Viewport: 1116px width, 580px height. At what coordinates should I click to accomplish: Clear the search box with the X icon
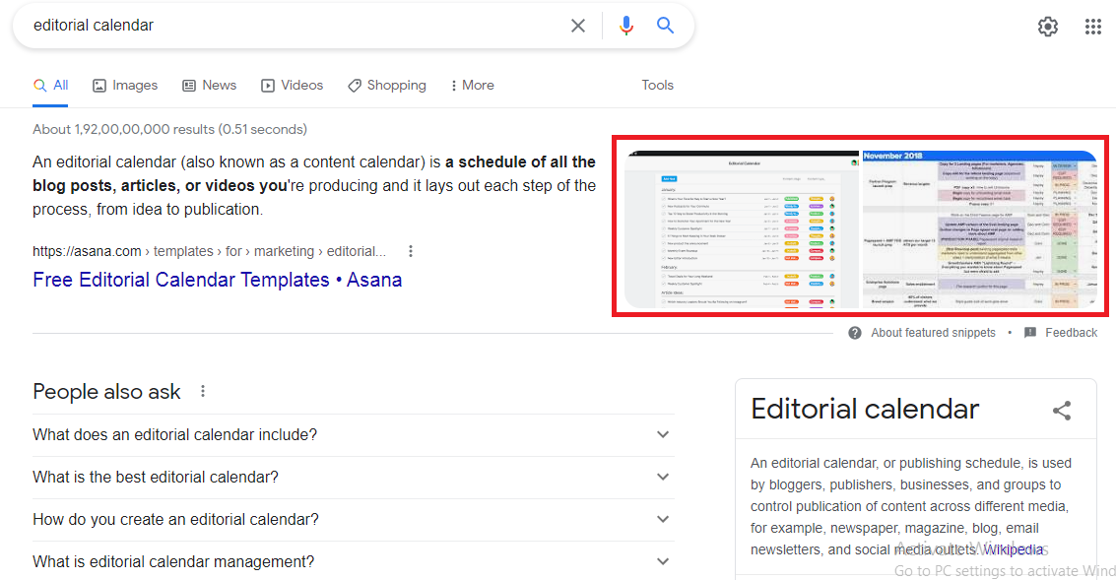click(578, 26)
